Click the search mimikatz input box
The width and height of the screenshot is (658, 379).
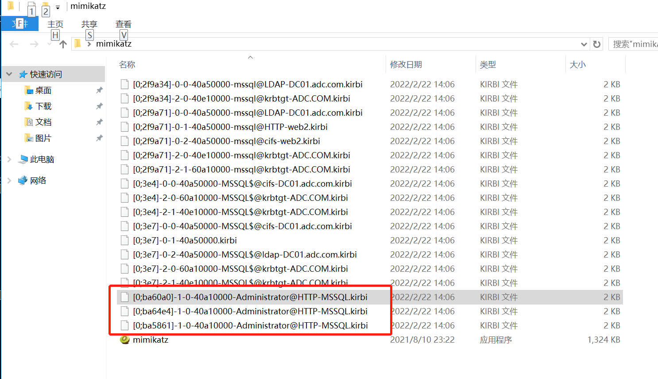[634, 44]
